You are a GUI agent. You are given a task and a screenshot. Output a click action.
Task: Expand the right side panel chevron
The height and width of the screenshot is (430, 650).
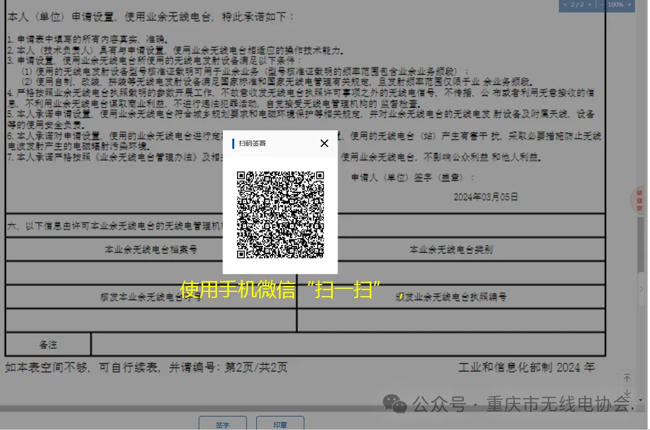642,289
